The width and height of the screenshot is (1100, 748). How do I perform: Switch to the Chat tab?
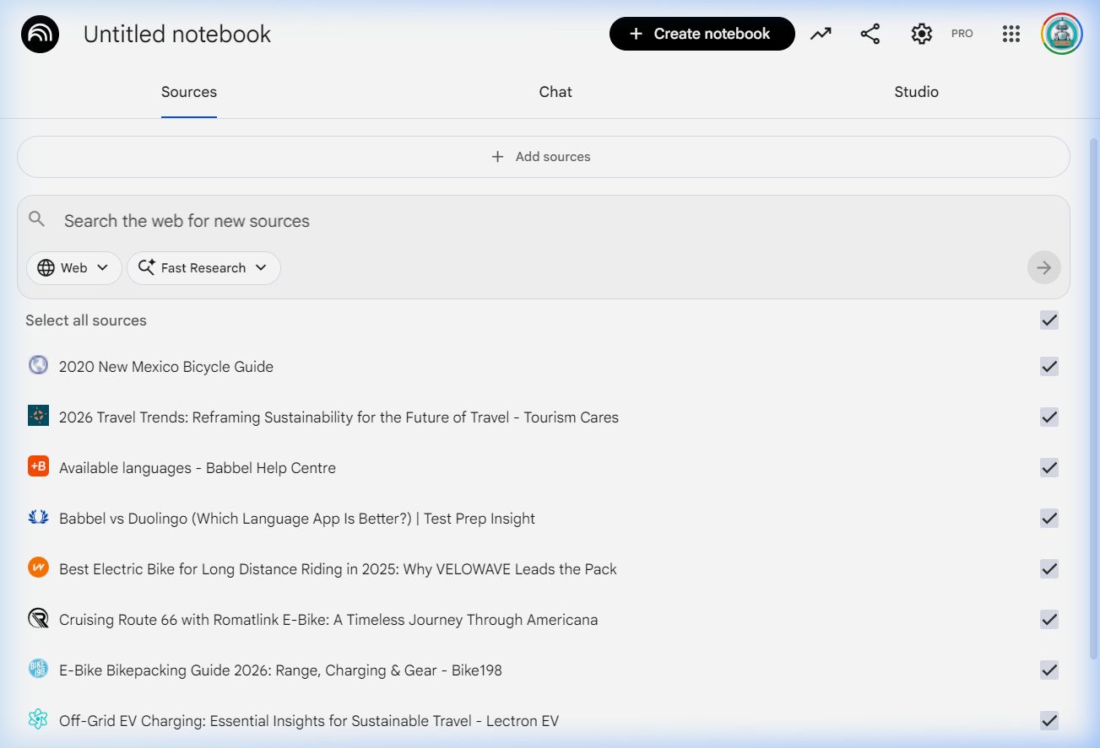pyautogui.click(x=555, y=92)
